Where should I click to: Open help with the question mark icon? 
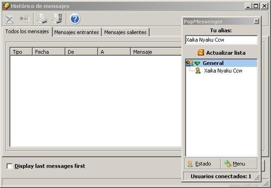(75, 19)
